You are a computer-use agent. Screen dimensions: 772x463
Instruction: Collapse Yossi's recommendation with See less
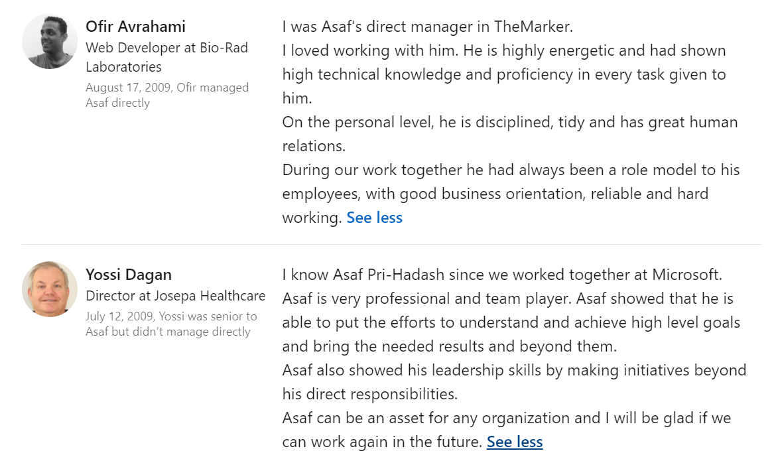[x=515, y=441]
